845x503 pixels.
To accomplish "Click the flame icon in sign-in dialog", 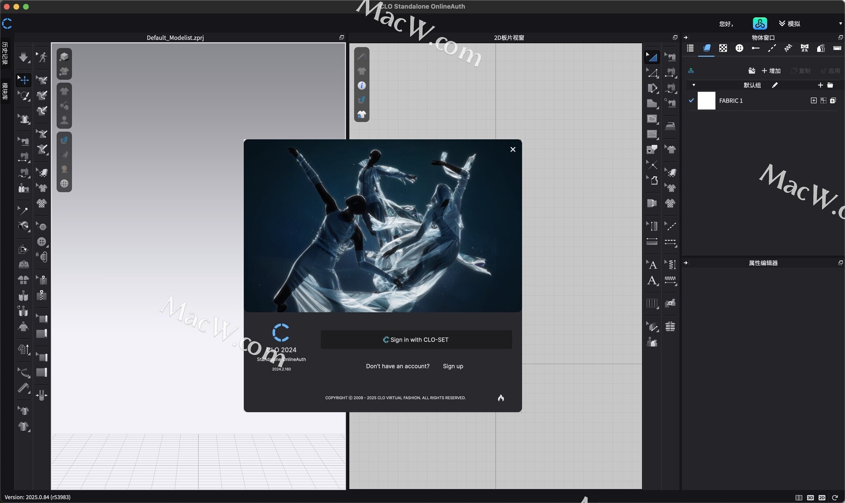I will (x=501, y=398).
